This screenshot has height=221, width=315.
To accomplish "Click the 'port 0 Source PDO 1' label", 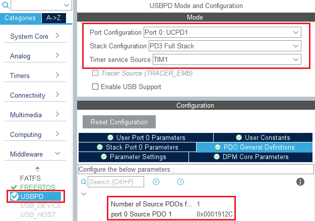I will [141, 214].
